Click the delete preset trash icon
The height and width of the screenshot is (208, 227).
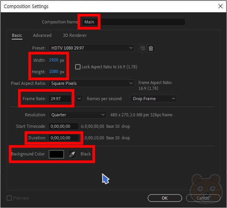[x=151, y=48]
